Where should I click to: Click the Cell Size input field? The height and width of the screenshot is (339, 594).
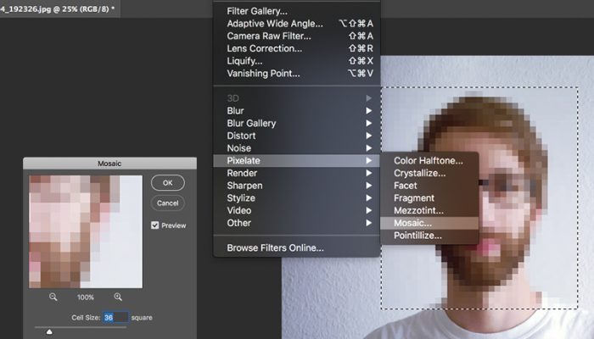(116, 318)
